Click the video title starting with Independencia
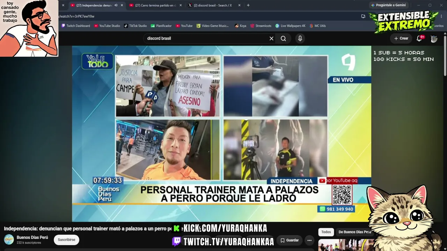Image resolution: width=447 pixels, height=251 pixels. coord(88,229)
